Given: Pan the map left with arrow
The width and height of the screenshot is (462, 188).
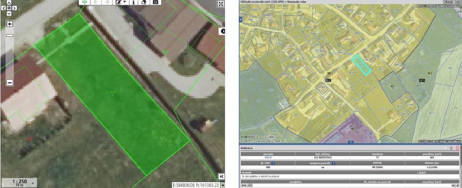Looking at the screenshot, I should [x=4, y=8].
